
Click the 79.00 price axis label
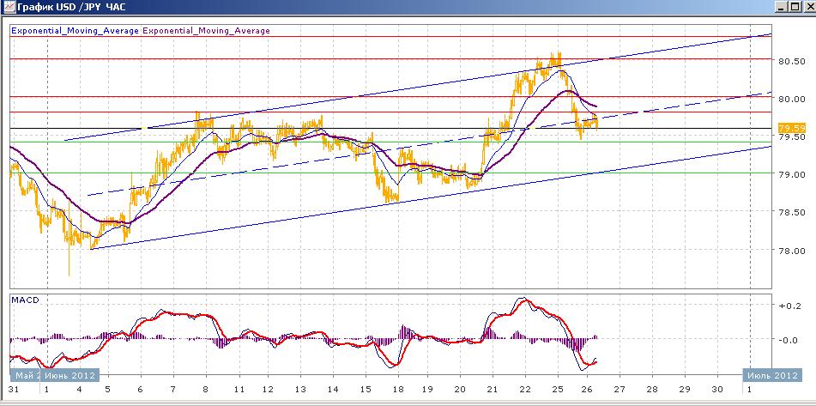791,174
